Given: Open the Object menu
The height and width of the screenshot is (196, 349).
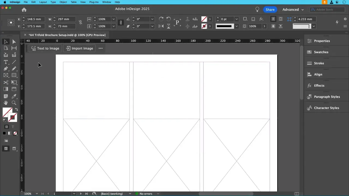Looking at the screenshot, I should tap(63, 2).
